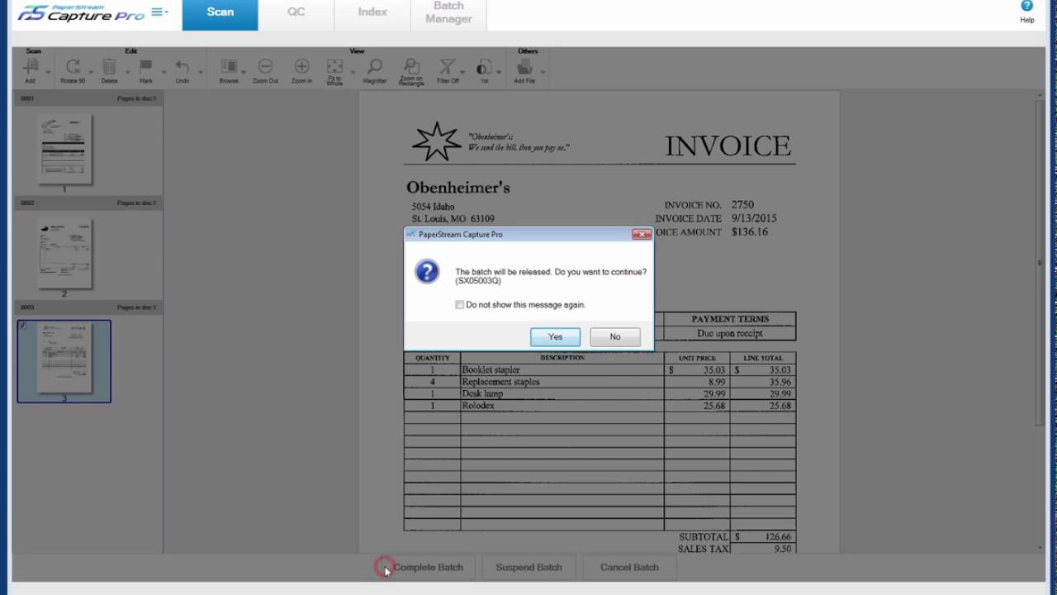Click the Suspend Batch button

pos(528,567)
